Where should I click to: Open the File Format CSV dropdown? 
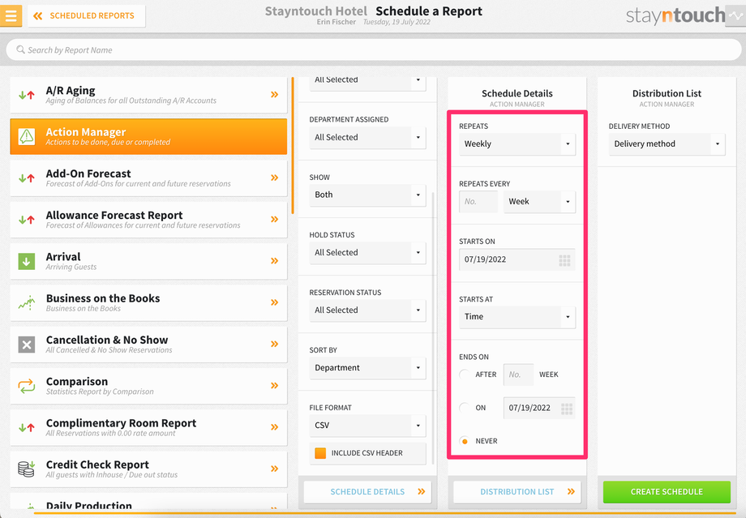coord(367,426)
